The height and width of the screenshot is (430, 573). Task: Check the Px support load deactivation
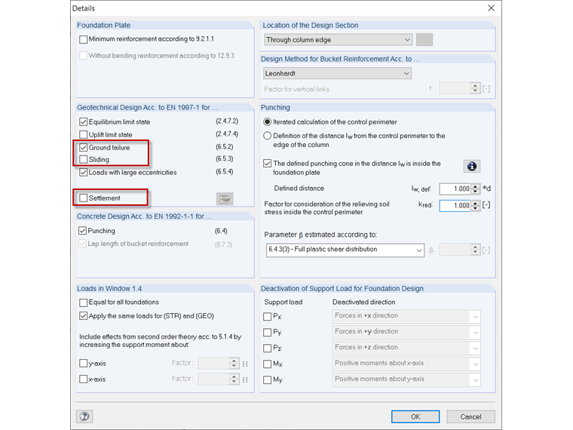click(268, 317)
